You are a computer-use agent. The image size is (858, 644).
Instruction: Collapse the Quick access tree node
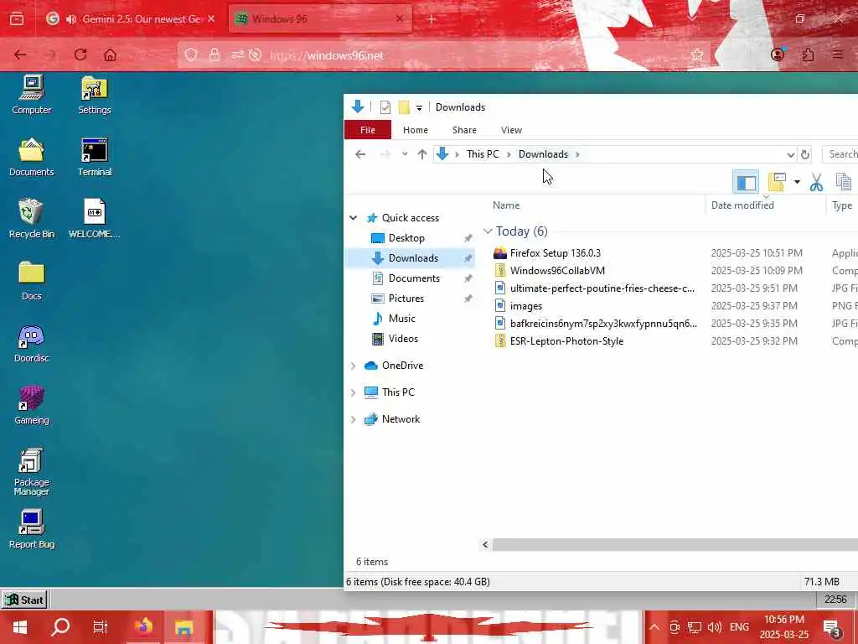coord(354,218)
